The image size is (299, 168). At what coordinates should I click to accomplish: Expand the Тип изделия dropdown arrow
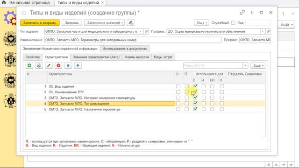point(141,31)
